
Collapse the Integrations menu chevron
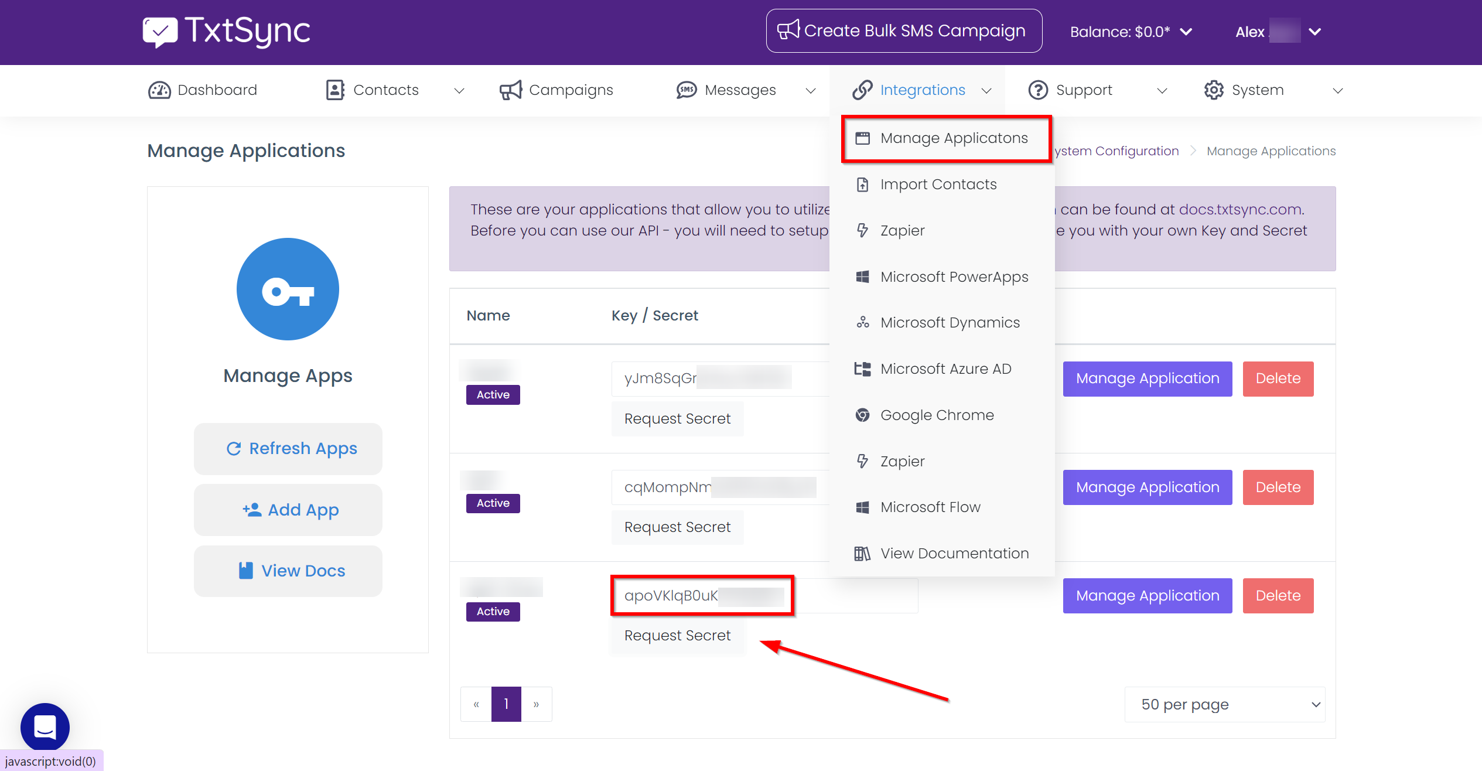pyautogui.click(x=986, y=91)
